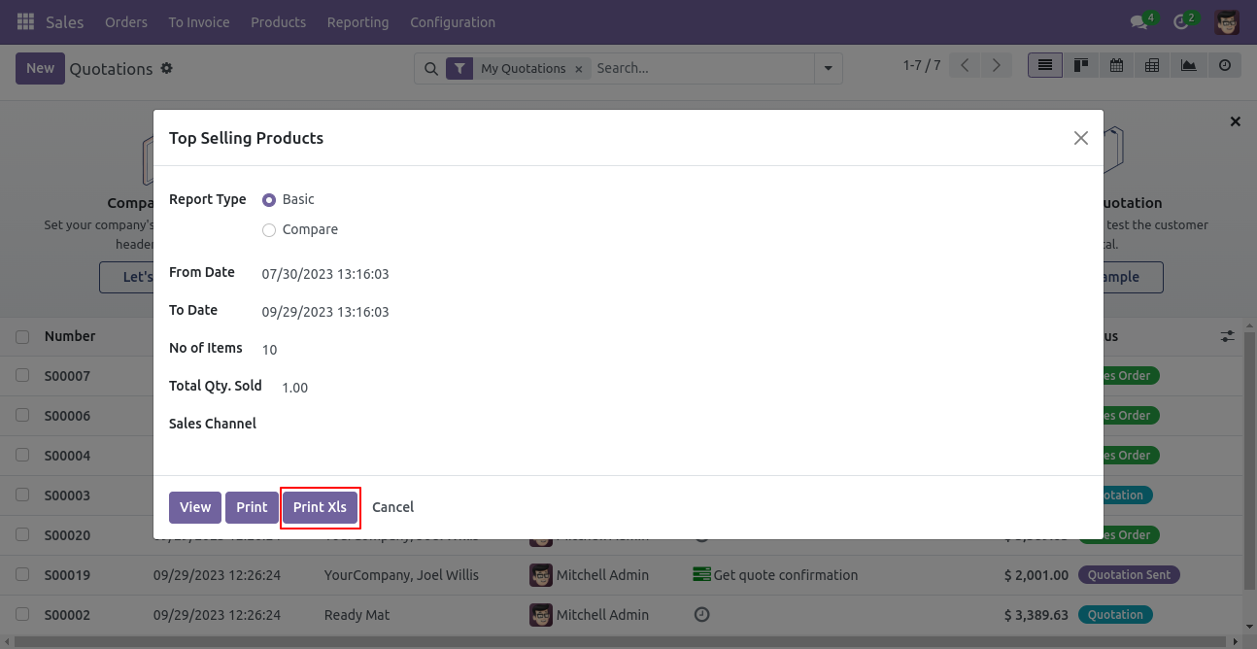Viewport: 1257px width, 649px height.
Task: Click the search magnifier icon
Action: point(430,68)
